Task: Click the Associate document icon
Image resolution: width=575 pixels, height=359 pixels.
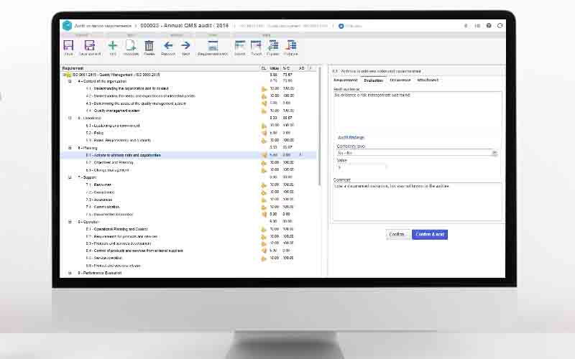Action: (131, 46)
